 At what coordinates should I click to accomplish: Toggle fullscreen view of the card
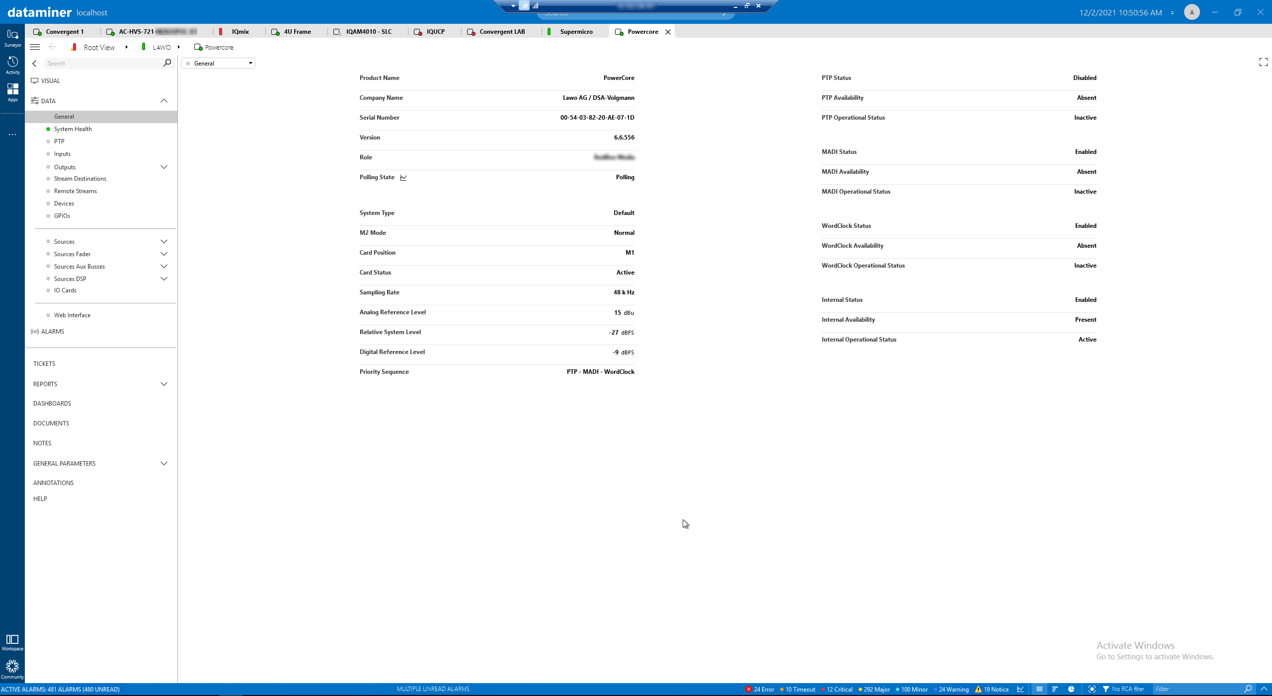tap(1263, 62)
